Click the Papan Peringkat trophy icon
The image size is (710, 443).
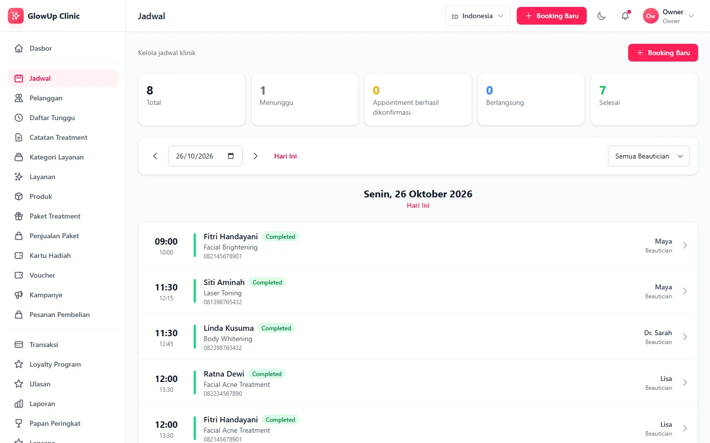pyautogui.click(x=19, y=423)
